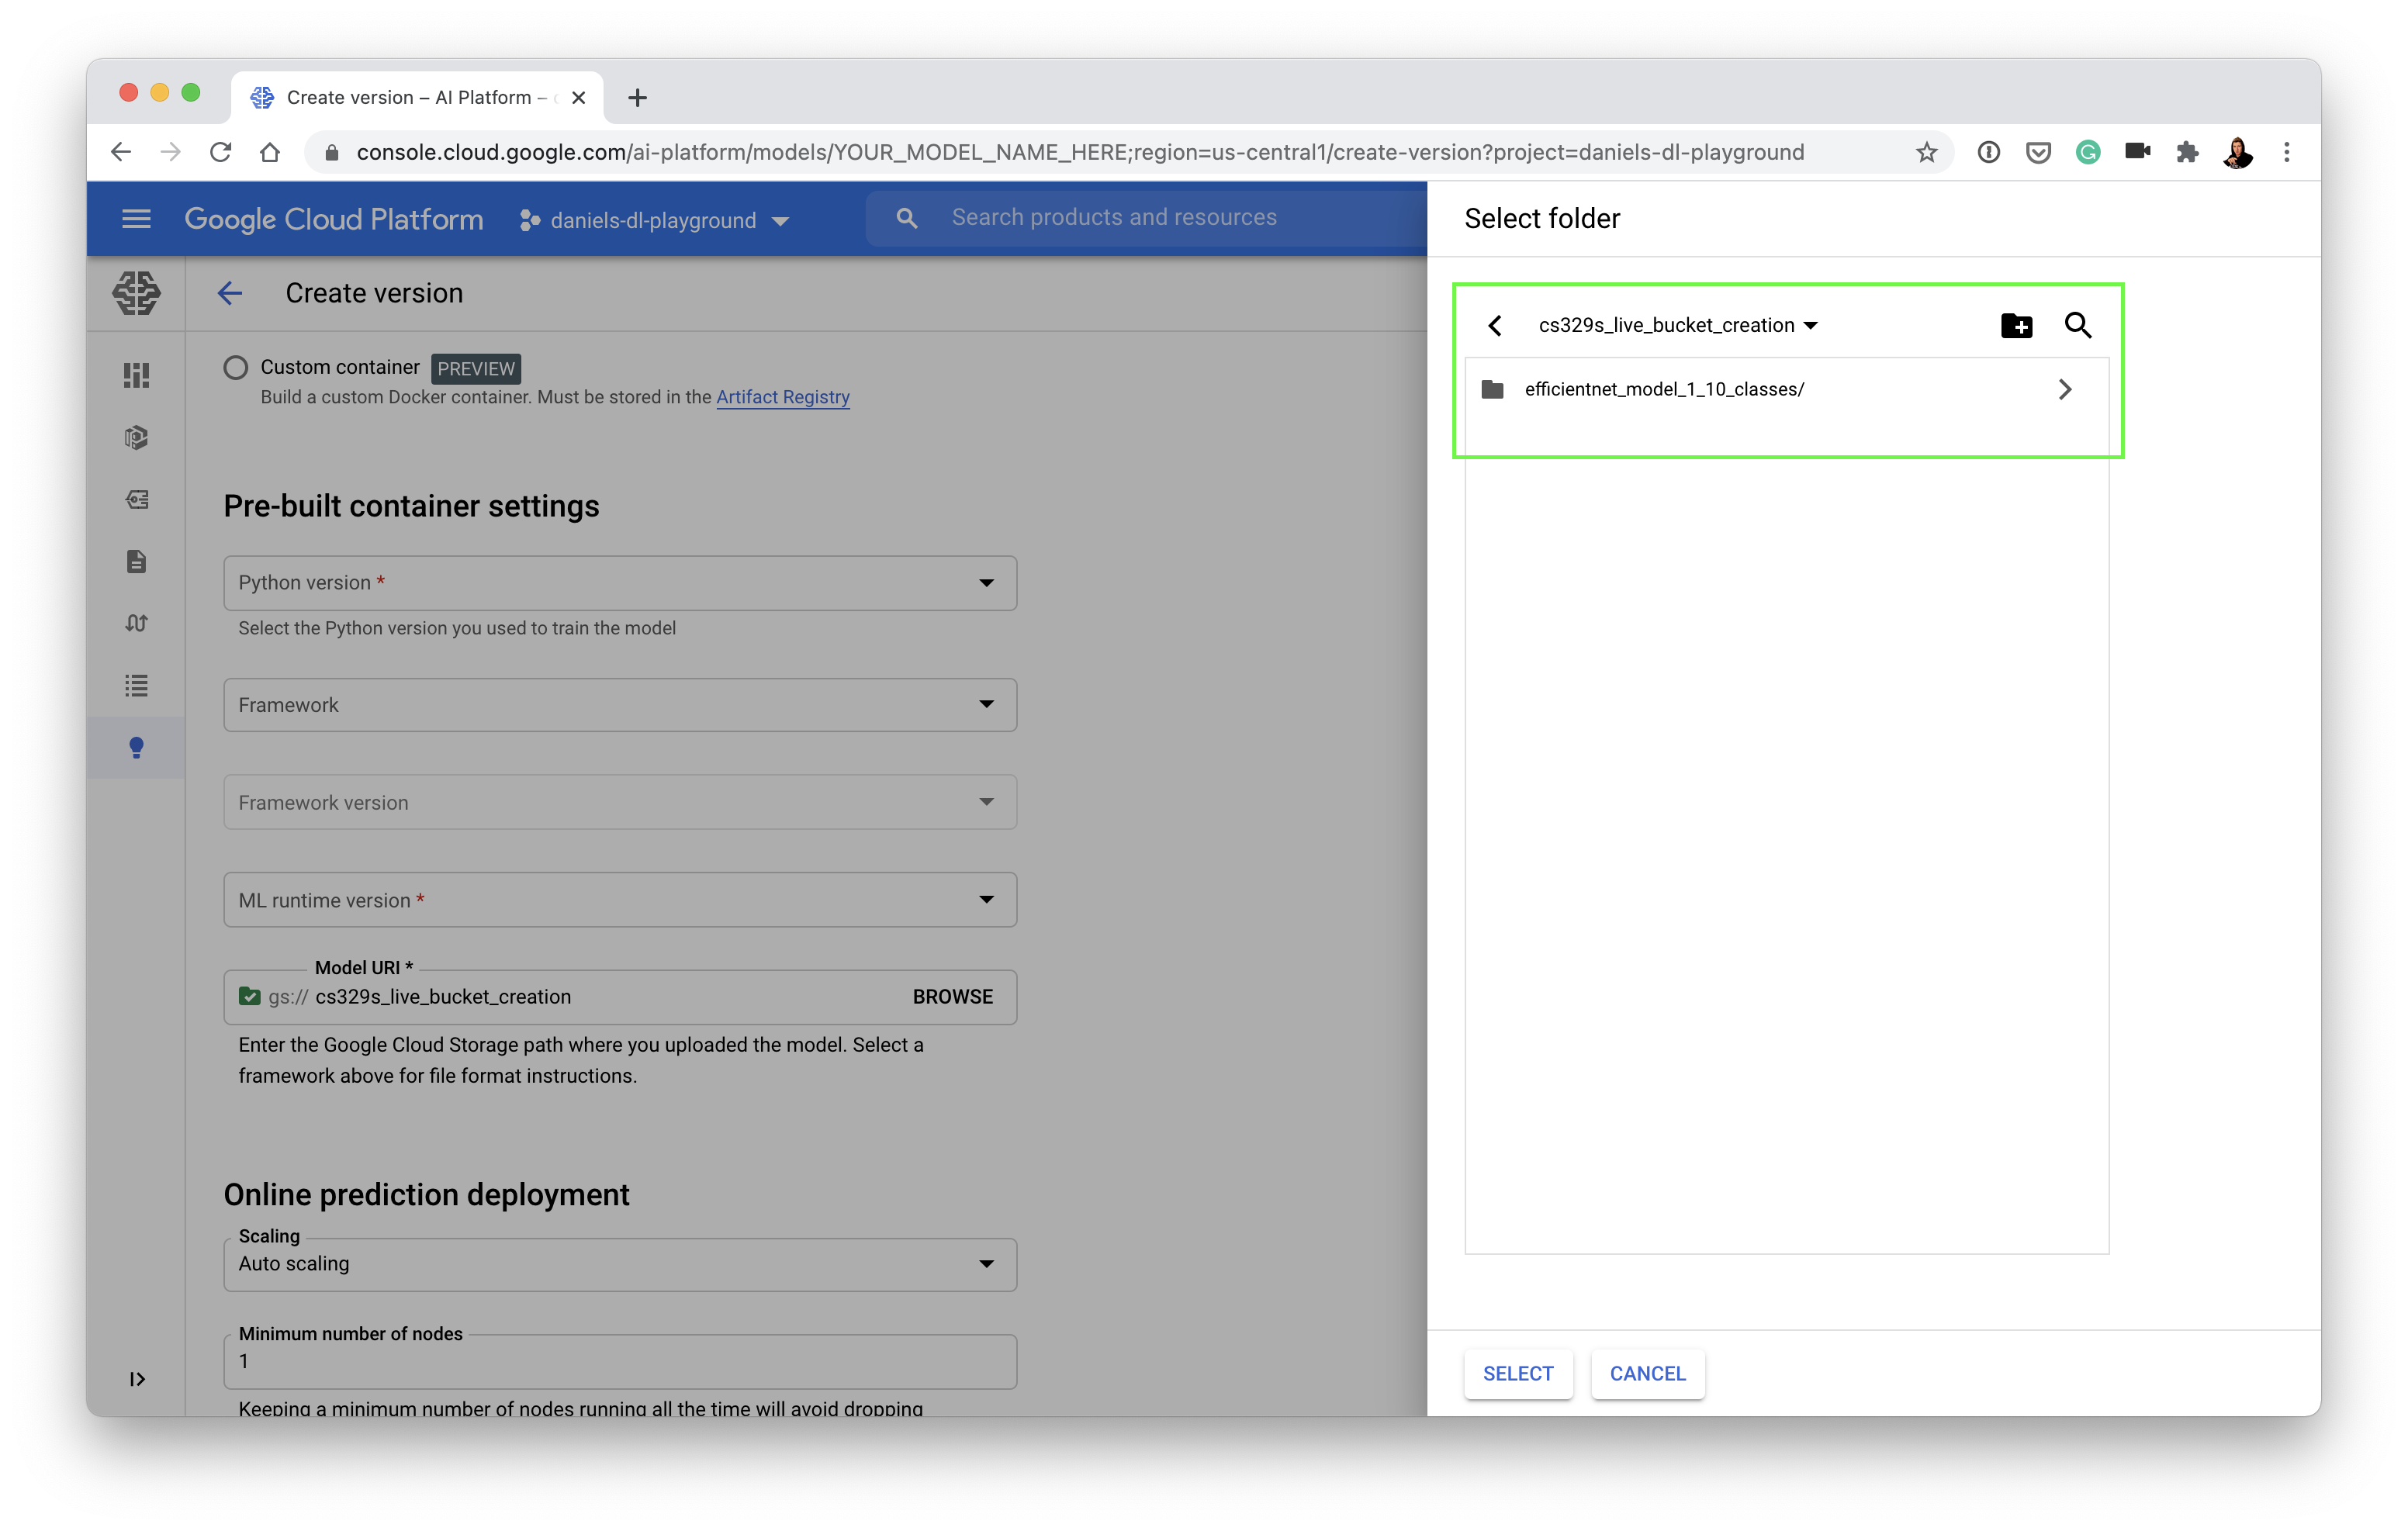Create a new folder in the picker
The image size is (2408, 1531).
2016,325
